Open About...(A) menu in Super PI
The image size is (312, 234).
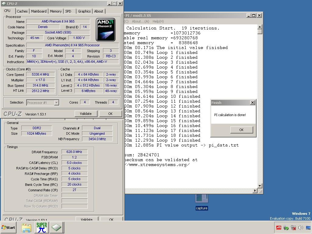(x=140, y=21)
